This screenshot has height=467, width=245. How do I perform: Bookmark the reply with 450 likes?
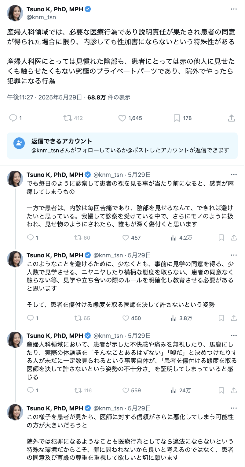pyautogui.click(x=221, y=318)
